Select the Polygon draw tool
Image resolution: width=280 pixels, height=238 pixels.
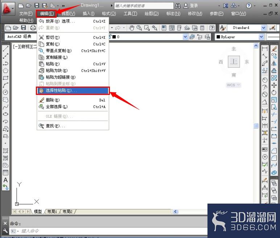pyautogui.click(x=5, y=71)
